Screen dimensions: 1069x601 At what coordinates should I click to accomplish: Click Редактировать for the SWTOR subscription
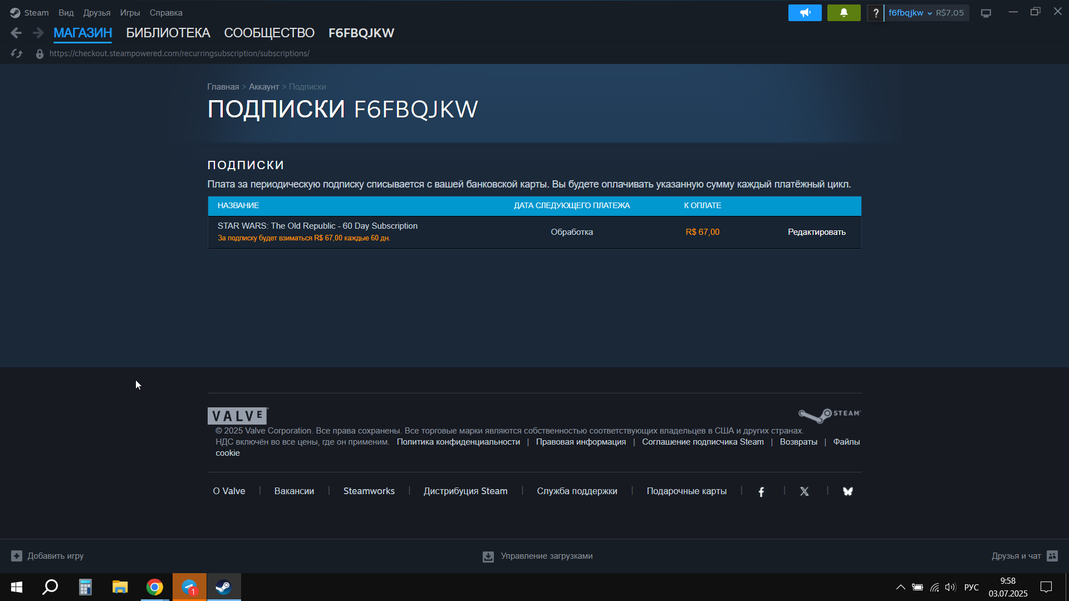point(817,232)
